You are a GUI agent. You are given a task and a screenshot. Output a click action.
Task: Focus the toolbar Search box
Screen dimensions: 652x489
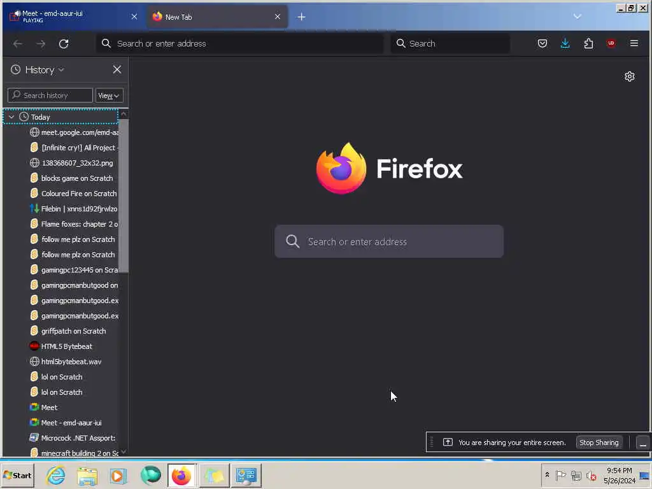(x=450, y=44)
